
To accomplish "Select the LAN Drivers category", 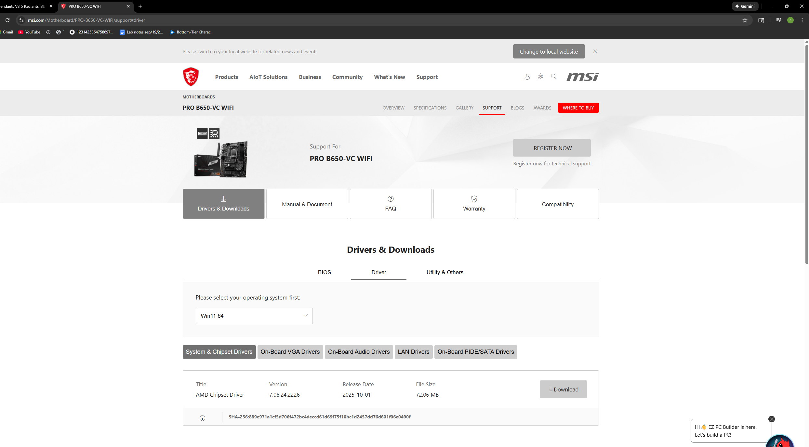I will pyautogui.click(x=413, y=352).
